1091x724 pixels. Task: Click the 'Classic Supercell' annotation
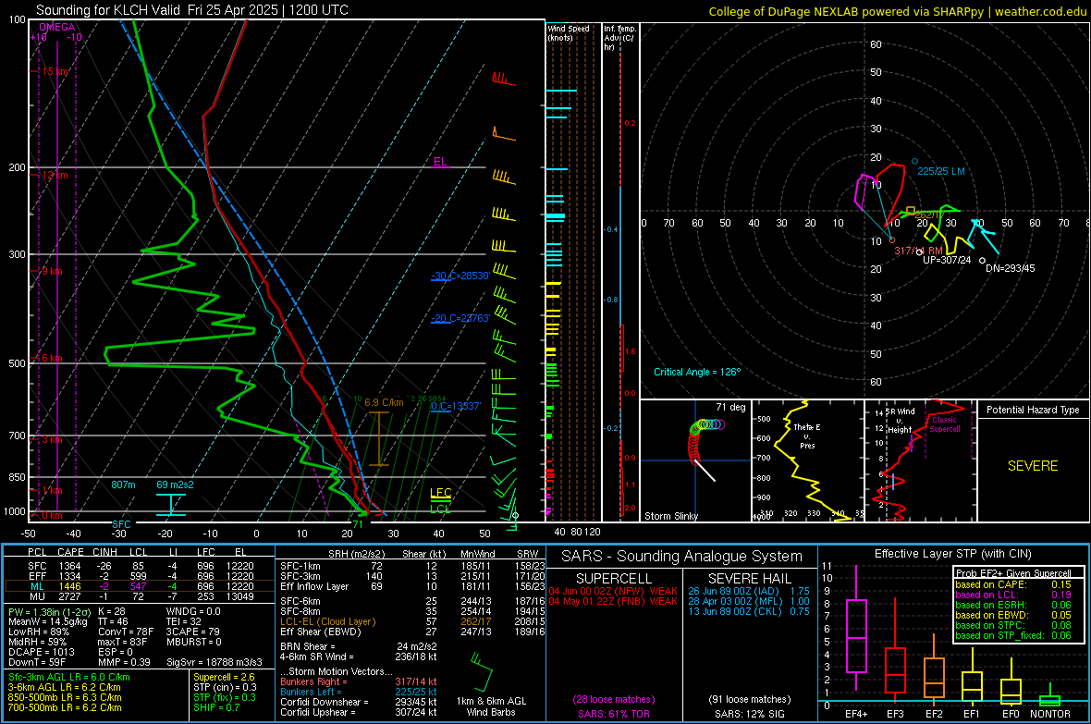point(945,424)
